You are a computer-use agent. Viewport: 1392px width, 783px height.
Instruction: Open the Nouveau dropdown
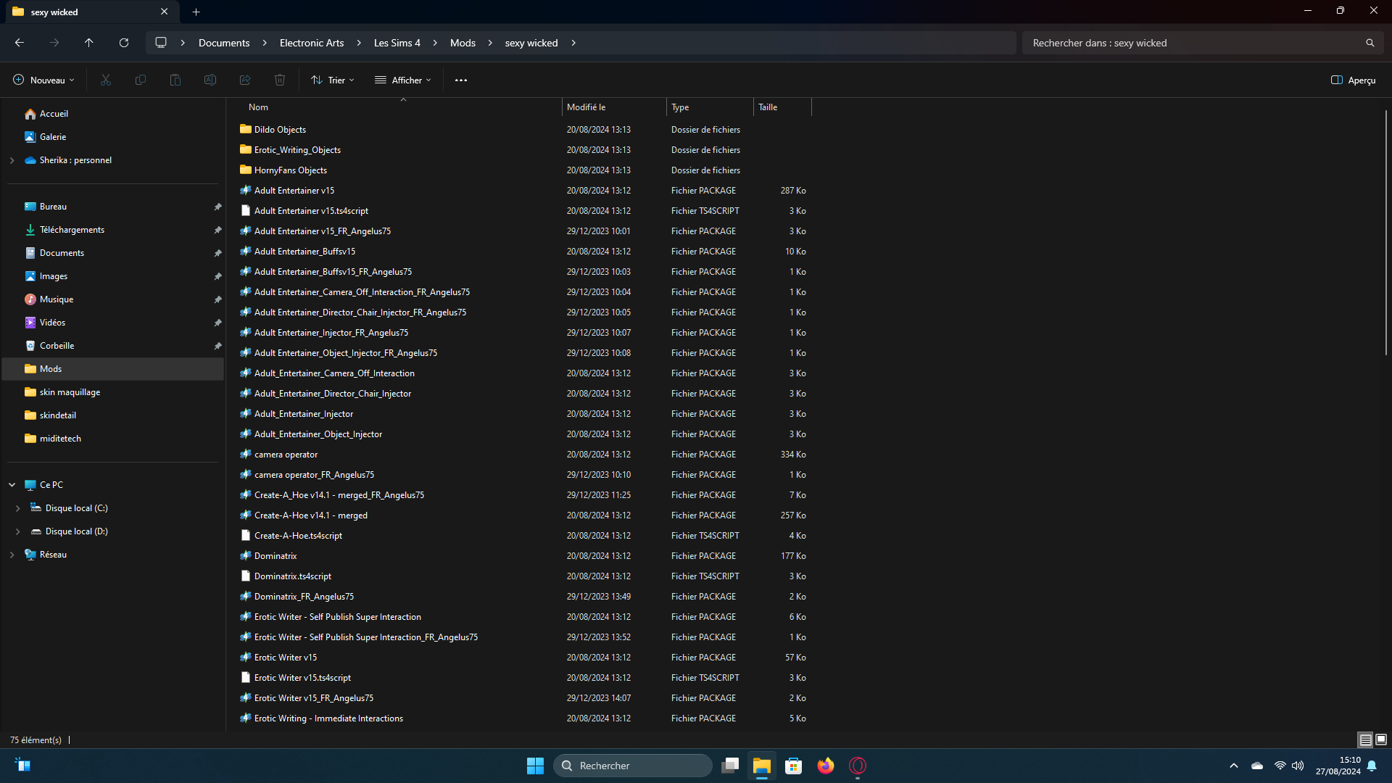pyautogui.click(x=43, y=80)
